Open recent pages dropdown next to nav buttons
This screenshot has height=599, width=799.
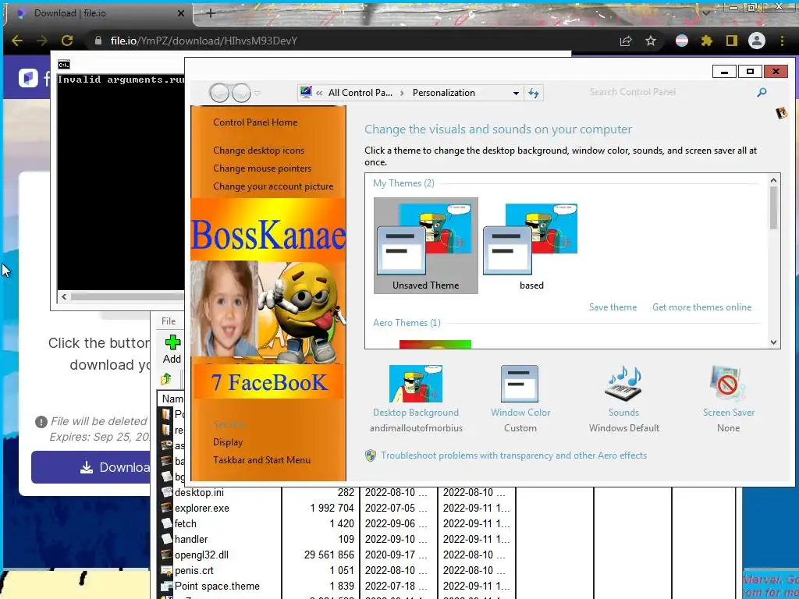point(257,94)
